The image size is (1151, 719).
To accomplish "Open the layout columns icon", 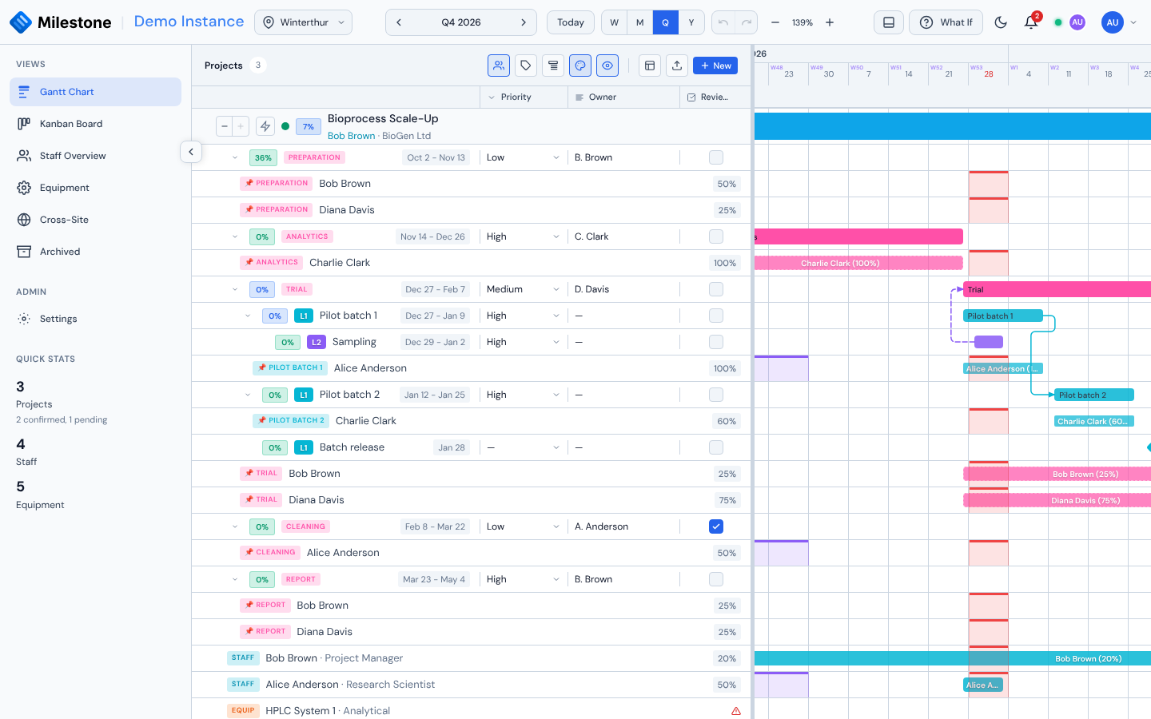I will coord(650,66).
